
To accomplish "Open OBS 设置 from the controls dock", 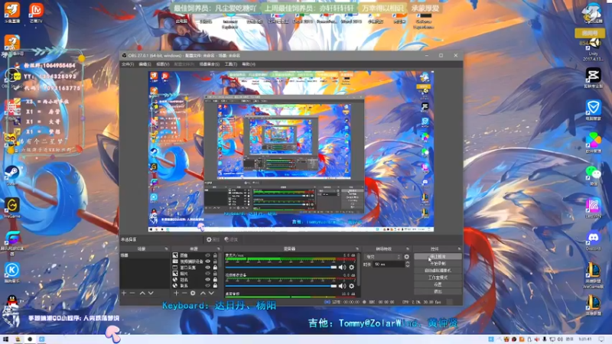I will coord(438,284).
